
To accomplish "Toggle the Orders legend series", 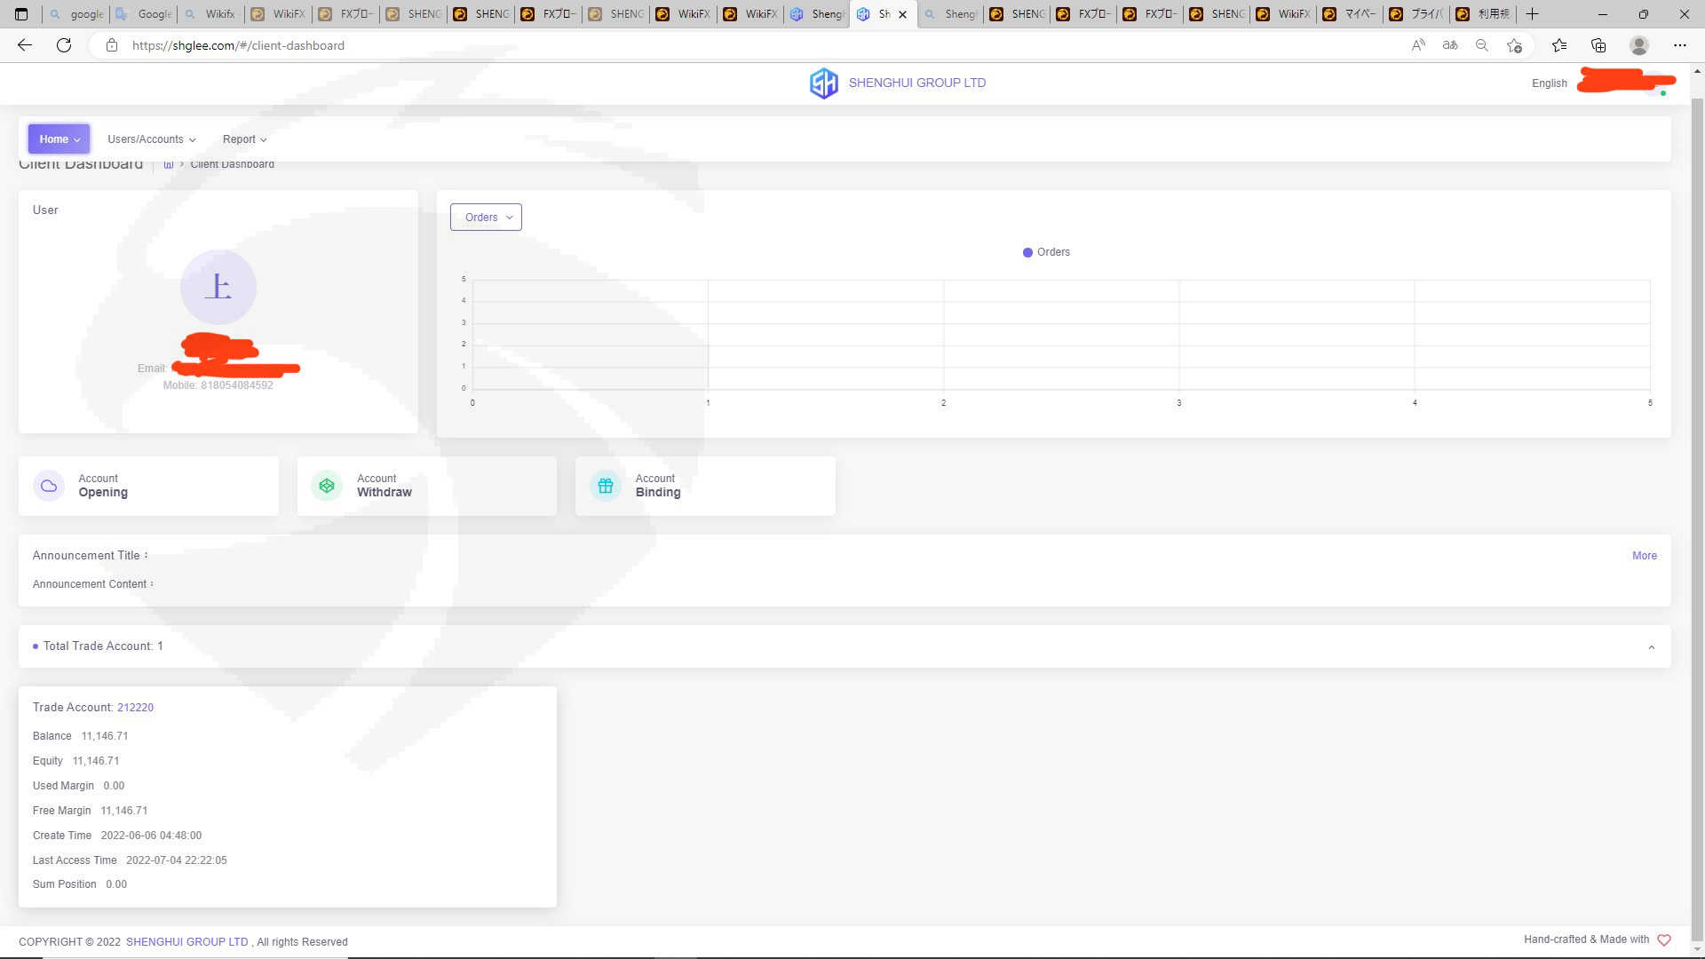I will pyautogui.click(x=1046, y=252).
